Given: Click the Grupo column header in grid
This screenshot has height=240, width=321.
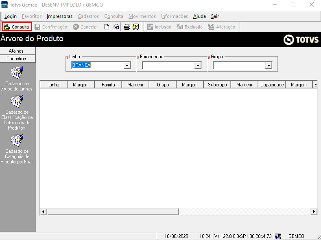Looking at the screenshot, I should [x=163, y=85].
